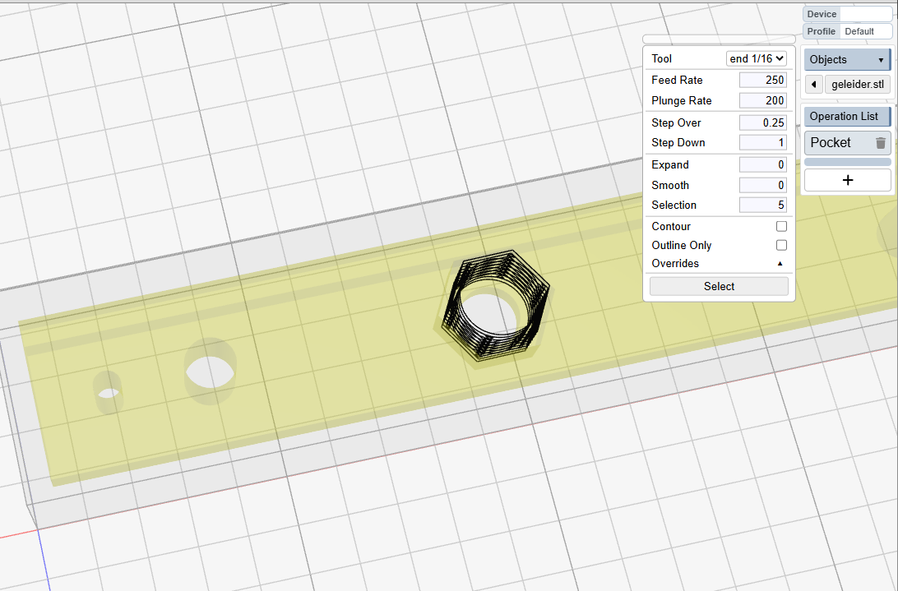Click the Step Over value field
Viewport: 898px width, 591px height.
(x=762, y=122)
